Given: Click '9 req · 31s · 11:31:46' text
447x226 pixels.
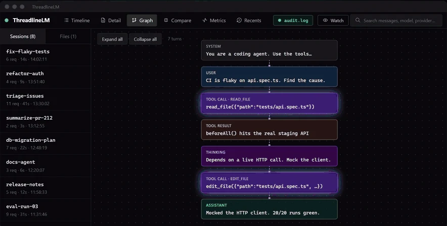Looking at the screenshot, I should (26, 214).
